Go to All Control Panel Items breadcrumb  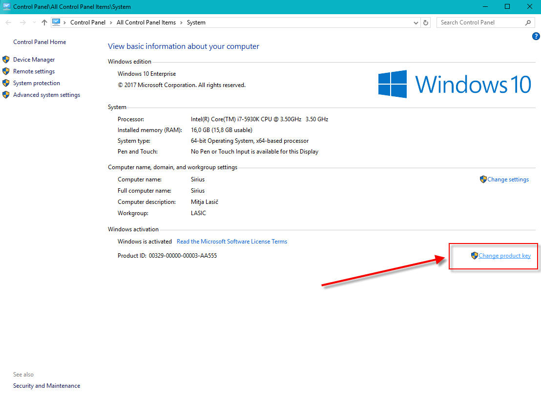(x=146, y=22)
